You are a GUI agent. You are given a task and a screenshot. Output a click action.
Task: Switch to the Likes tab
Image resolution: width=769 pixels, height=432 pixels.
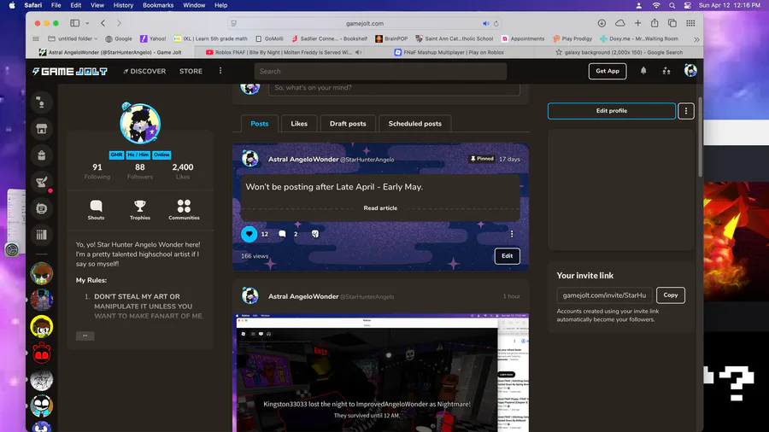pos(299,124)
